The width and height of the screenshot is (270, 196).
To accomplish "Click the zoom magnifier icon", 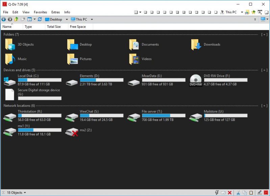I will click(260, 12).
